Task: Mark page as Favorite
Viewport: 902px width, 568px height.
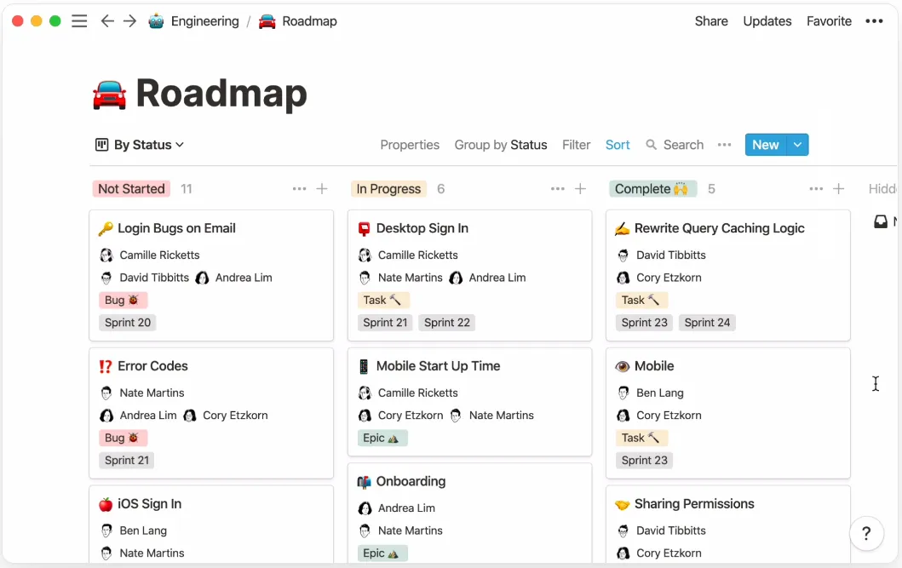Action: tap(829, 21)
